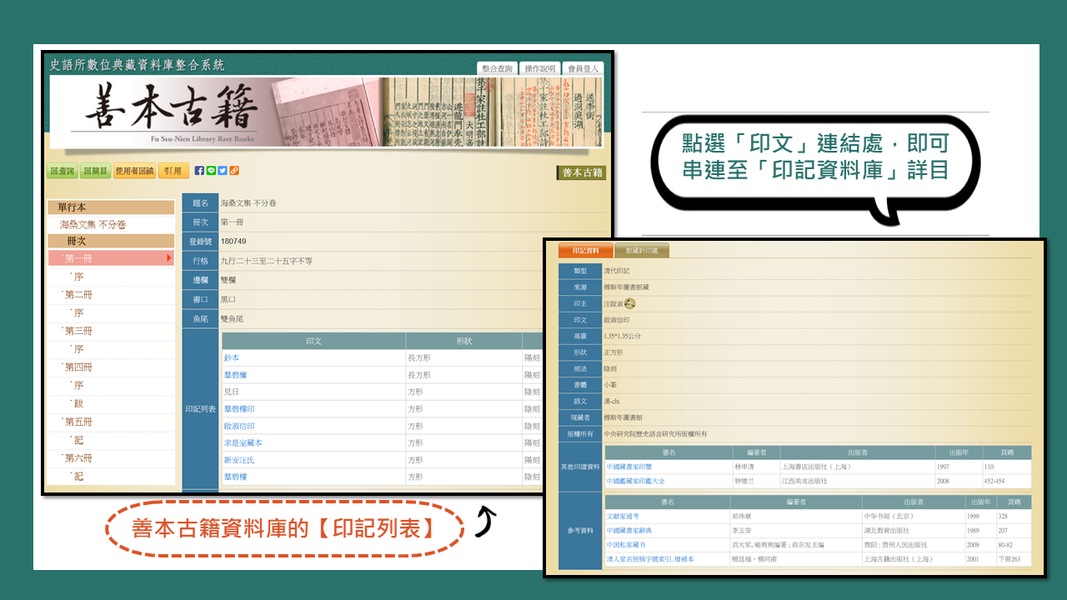This screenshot has height=600, width=1067.
Task: Open the 啟淑信印 seal link
Action: (x=239, y=426)
